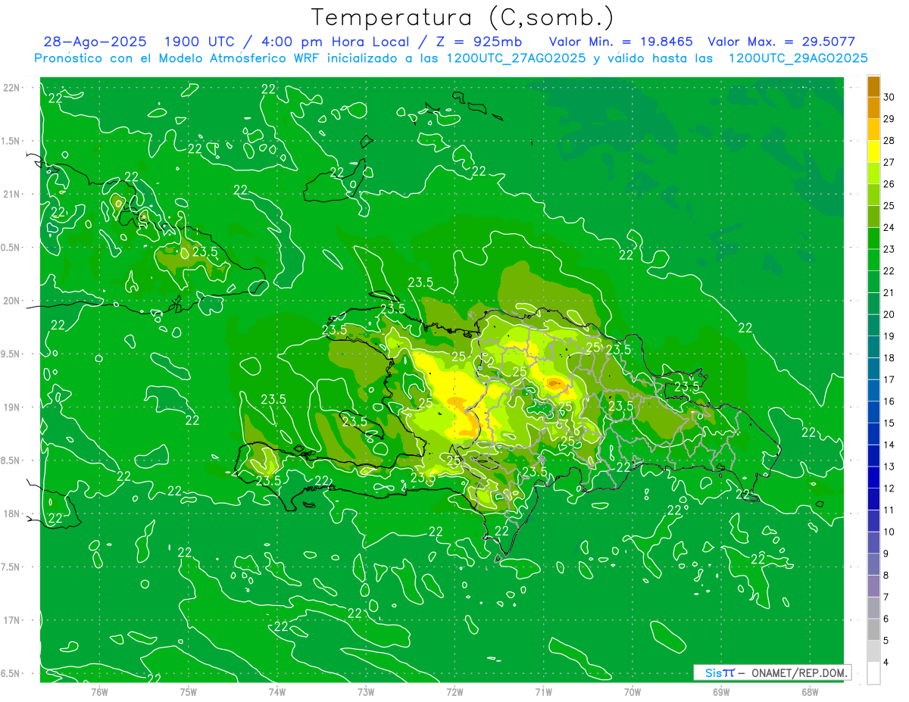This screenshot has height=702, width=909.
Task: Click the "ONAMET/REP.DOM." credit label
Action: (800, 672)
